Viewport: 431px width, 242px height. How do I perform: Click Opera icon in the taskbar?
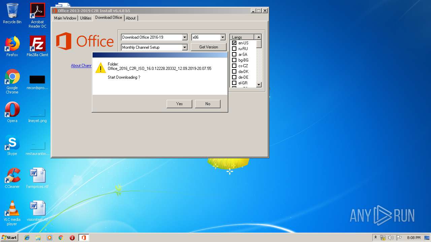(x=72, y=238)
